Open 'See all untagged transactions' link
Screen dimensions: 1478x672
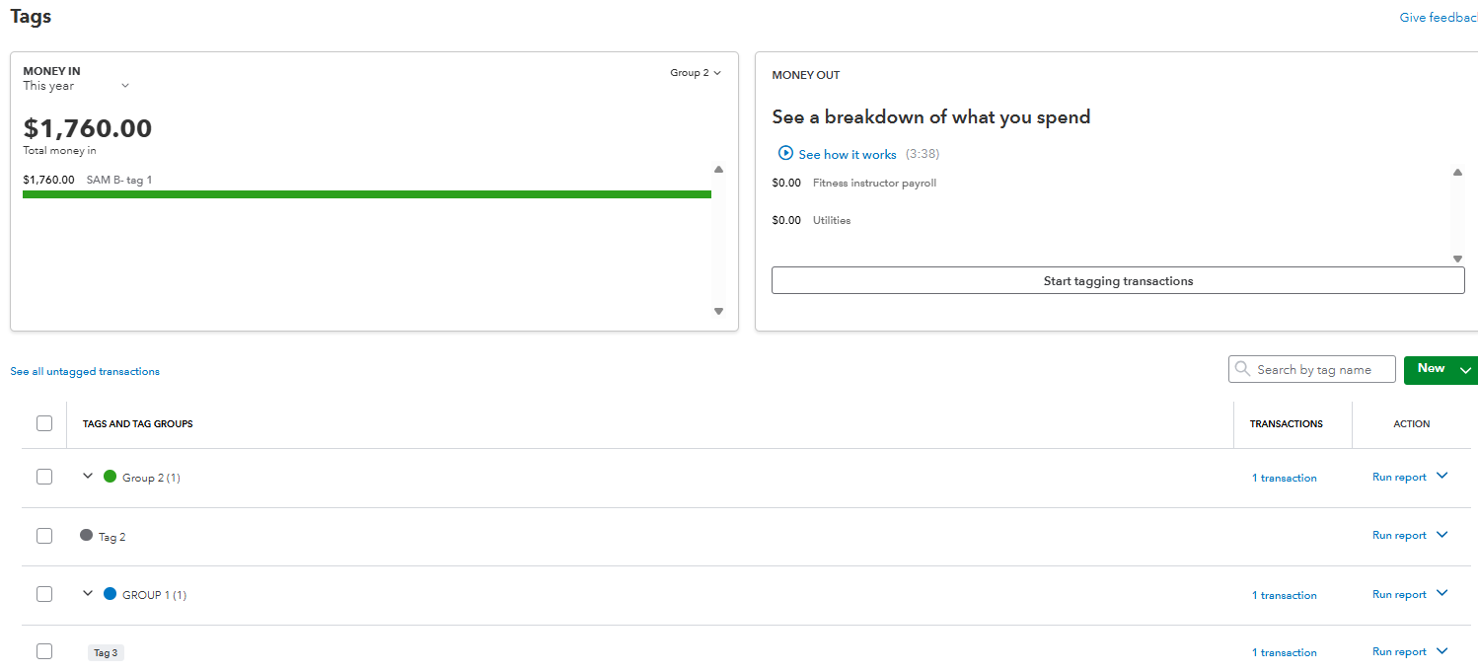click(85, 372)
